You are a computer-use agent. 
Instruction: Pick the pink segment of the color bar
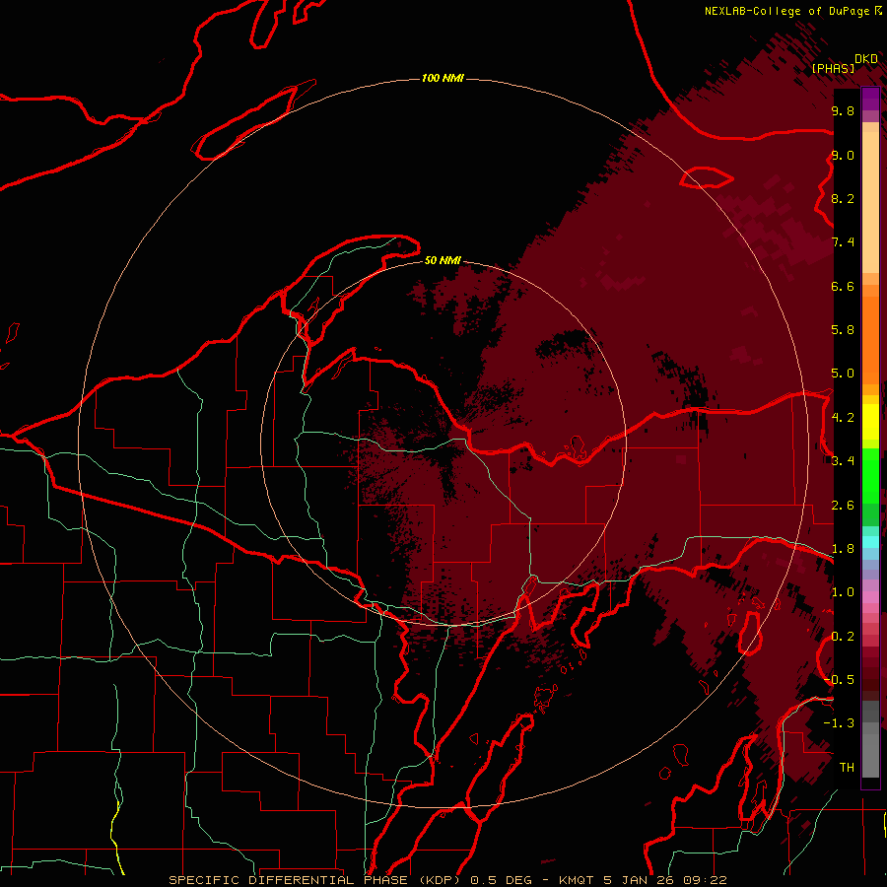click(x=870, y=597)
